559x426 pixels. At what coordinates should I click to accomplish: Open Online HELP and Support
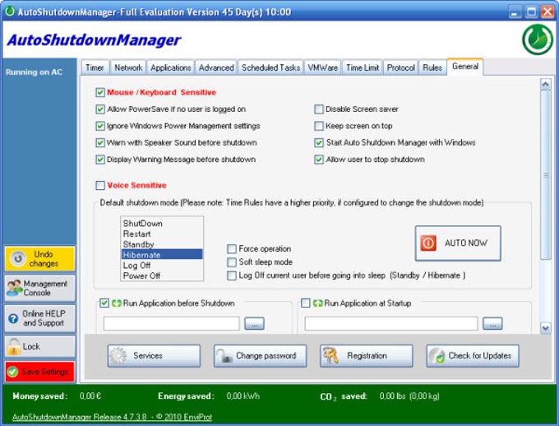click(x=40, y=318)
